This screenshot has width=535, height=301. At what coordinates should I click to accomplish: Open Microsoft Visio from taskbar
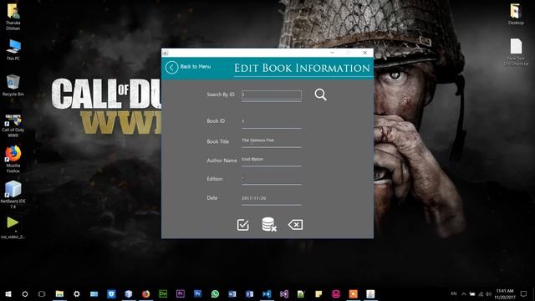point(249,293)
